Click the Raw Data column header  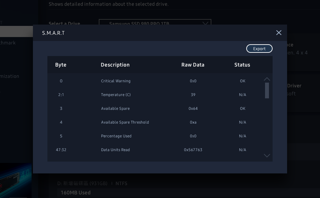pos(193,65)
